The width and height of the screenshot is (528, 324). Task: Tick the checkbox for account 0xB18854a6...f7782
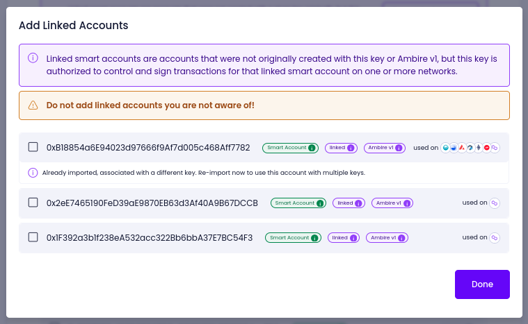pos(33,147)
